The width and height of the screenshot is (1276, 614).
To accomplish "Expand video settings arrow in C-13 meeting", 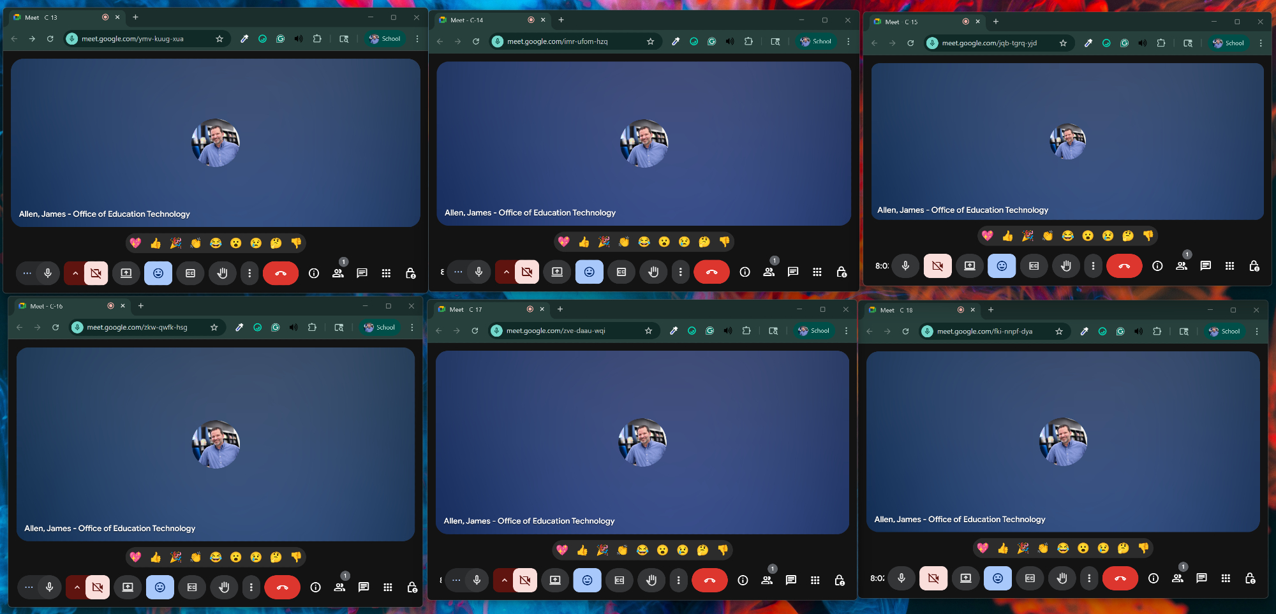I will [75, 274].
